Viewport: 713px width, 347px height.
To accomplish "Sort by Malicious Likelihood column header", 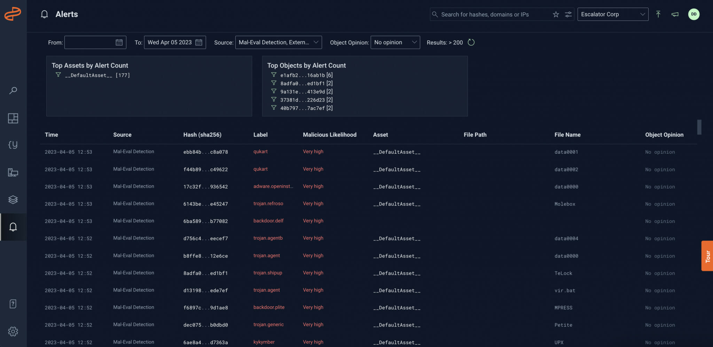I will pyautogui.click(x=329, y=135).
